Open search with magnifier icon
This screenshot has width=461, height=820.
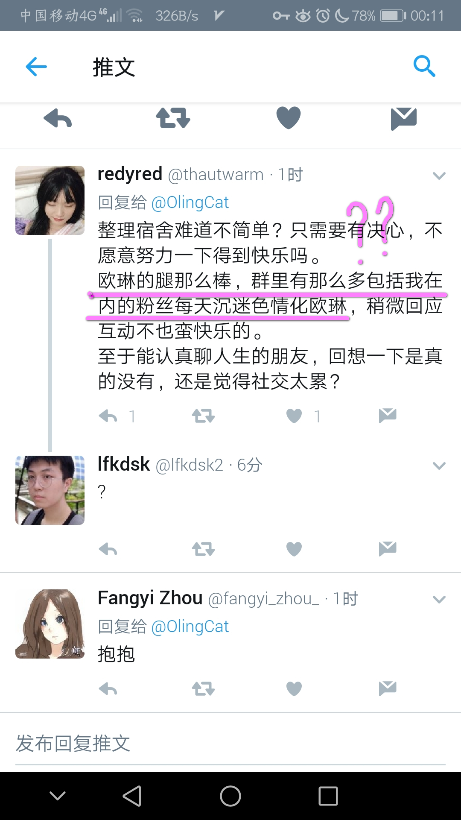pyautogui.click(x=424, y=66)
